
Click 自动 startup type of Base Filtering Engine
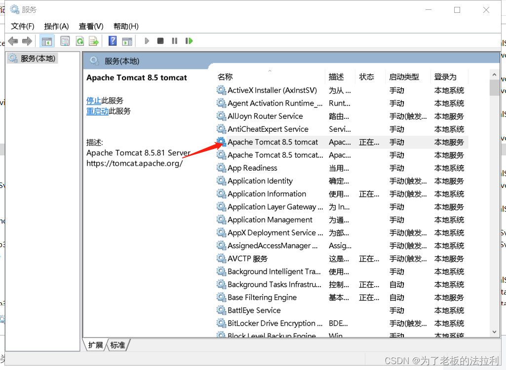[x=396, y=297]
